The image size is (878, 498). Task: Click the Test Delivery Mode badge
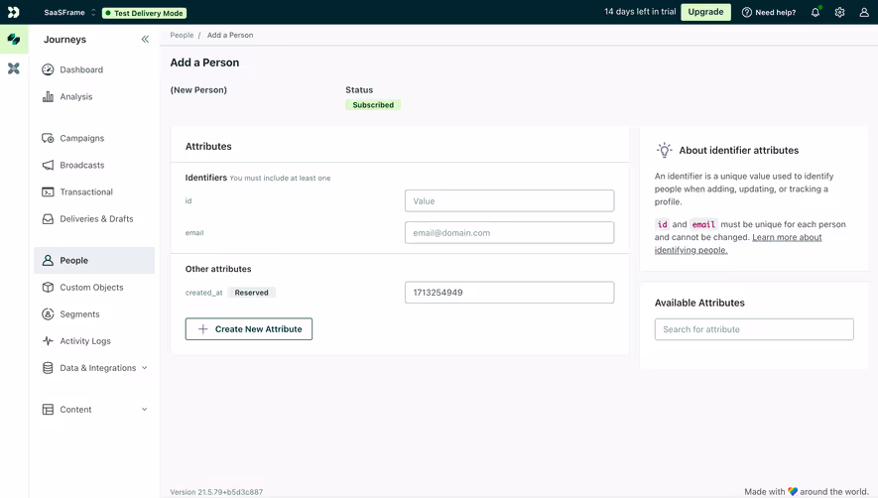[x=145, y=13]
